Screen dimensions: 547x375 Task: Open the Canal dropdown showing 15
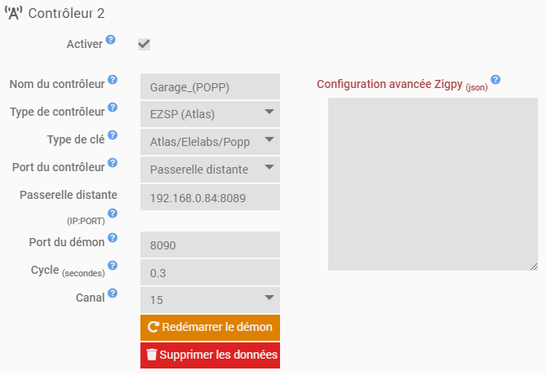click(210, 299)
